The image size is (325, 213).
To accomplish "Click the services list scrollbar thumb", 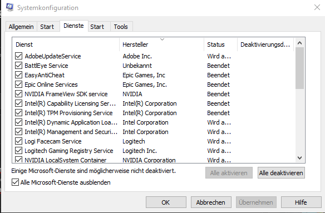I will 299,68.
